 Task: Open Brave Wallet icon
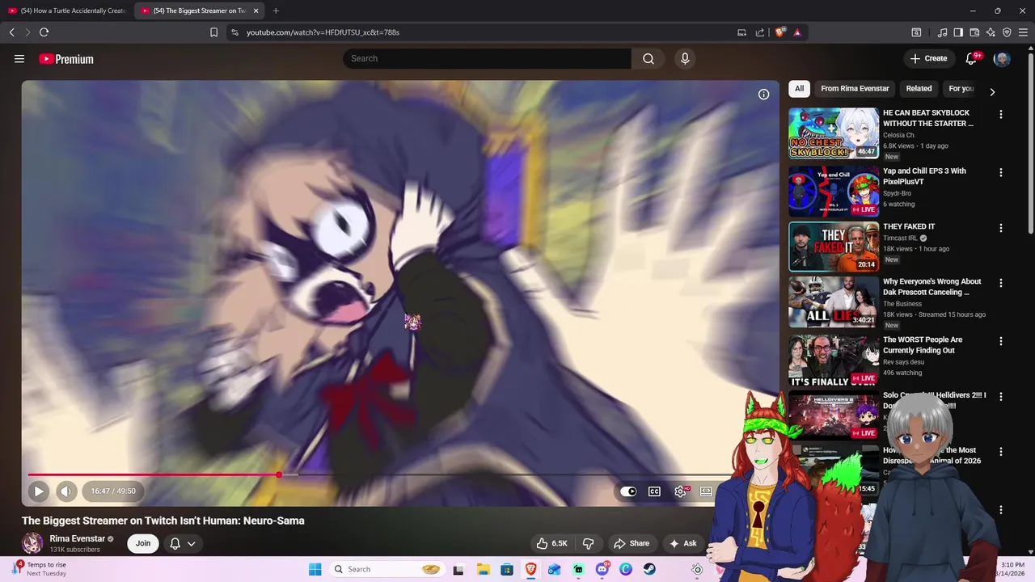tap(974, 32)
